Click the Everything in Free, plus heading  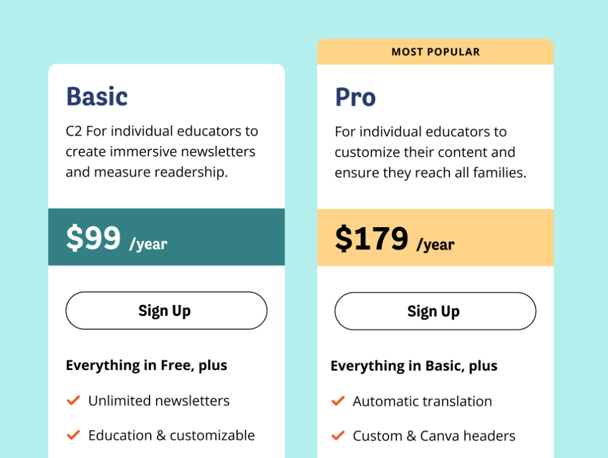(x=146, y=366)
